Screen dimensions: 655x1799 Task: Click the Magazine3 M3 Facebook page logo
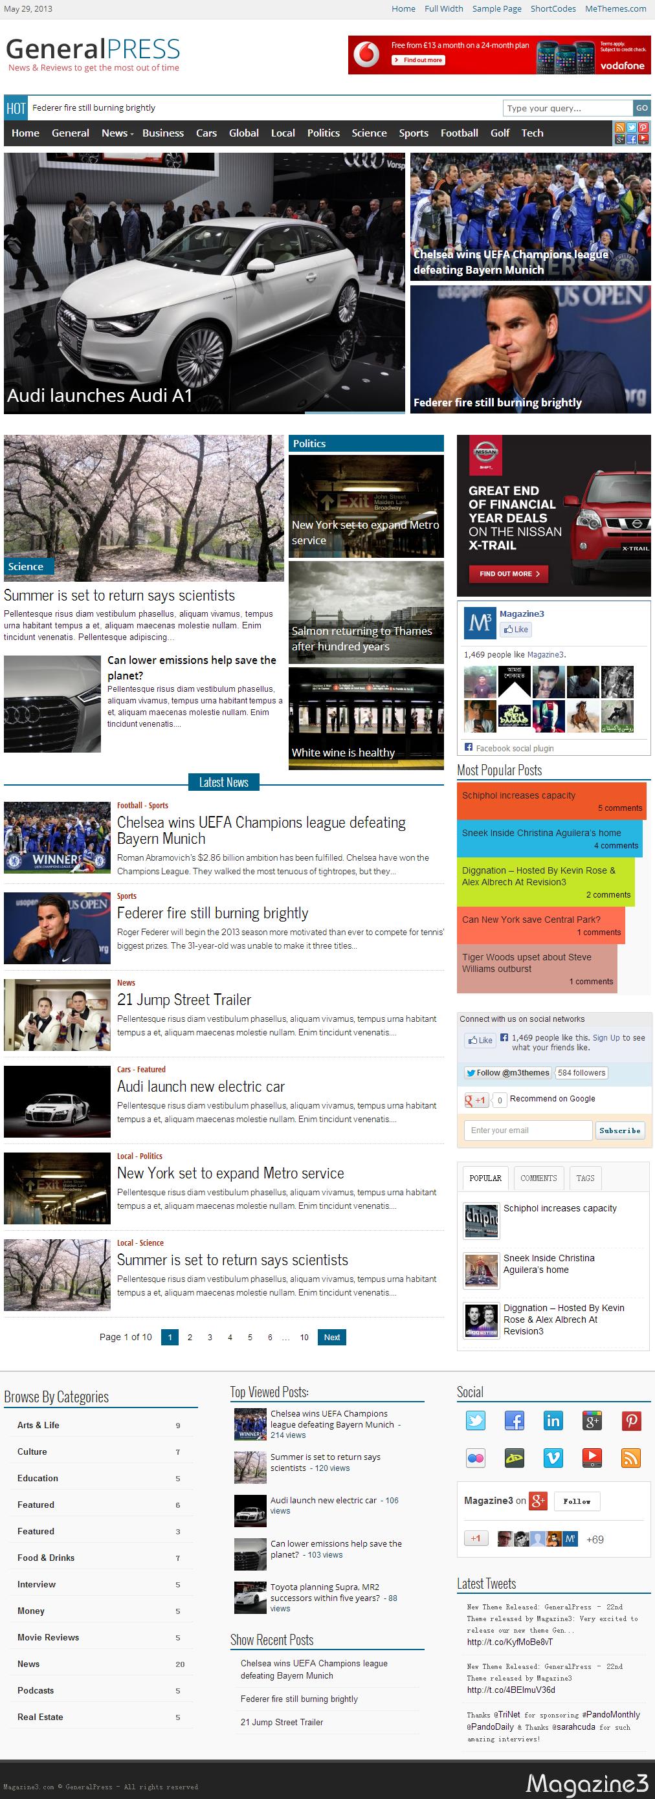[480, 623]
